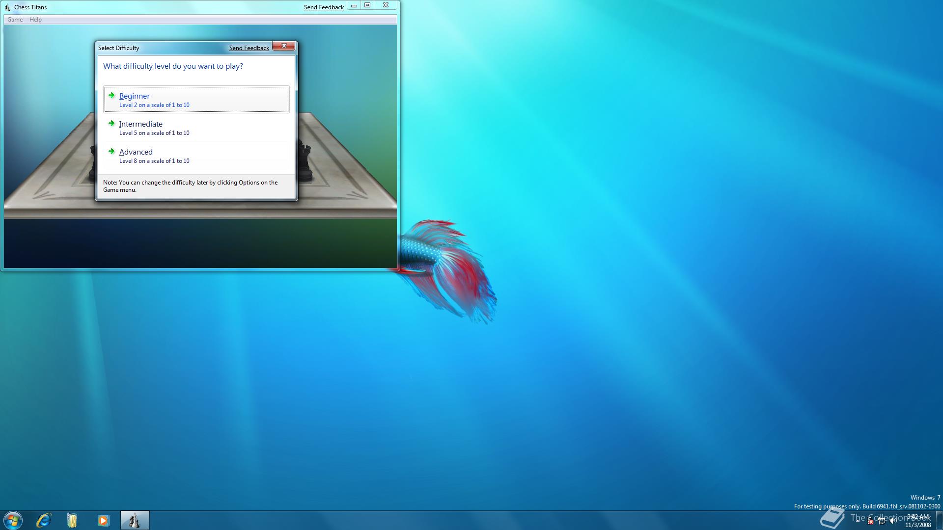Minimize the Chess Titans window

coord(354,5)
